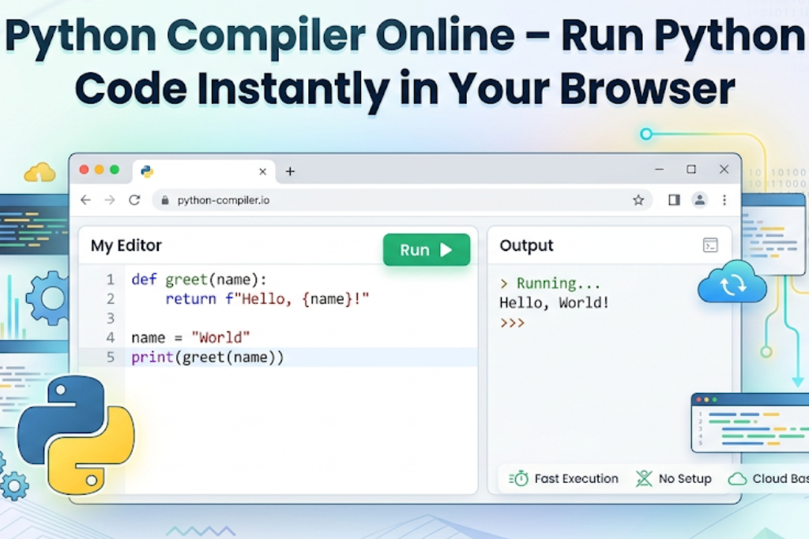The image size is (809, 539).
Task: Toggle the sidebar panel icon near the address bar
Action: coord(673,200)
